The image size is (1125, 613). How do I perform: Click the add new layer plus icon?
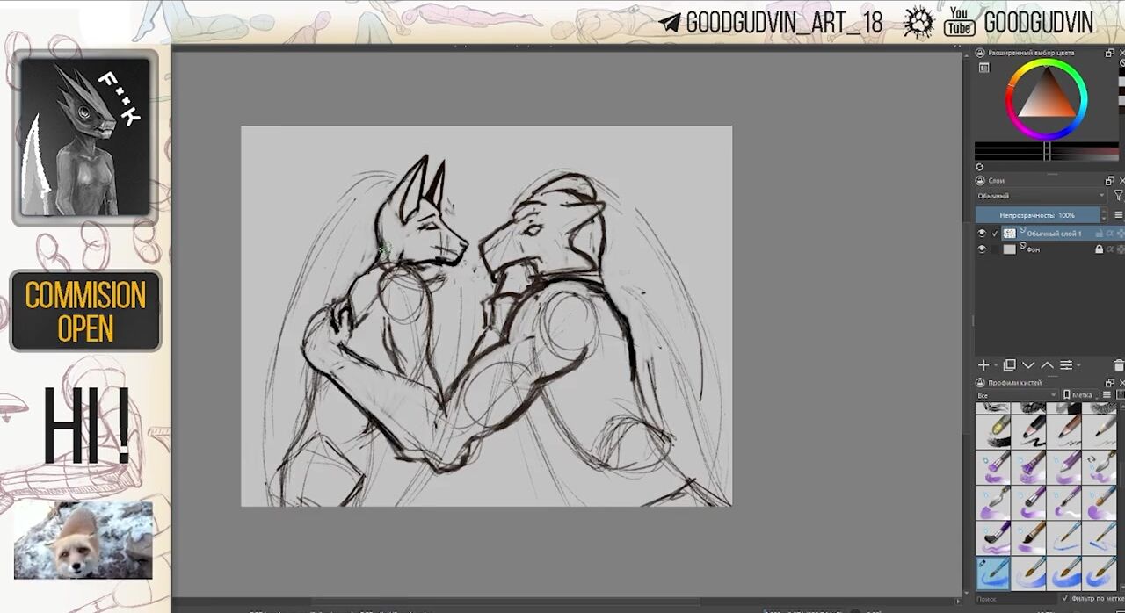click(983, 365)
